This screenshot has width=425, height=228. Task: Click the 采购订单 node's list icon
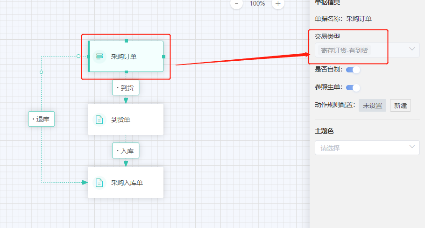tap(99, 57)
